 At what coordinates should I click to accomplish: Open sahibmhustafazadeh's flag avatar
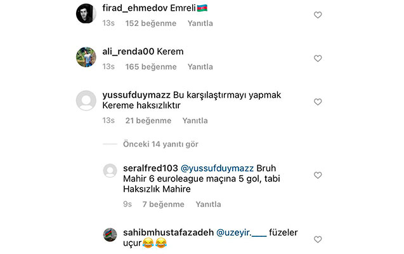110,235
